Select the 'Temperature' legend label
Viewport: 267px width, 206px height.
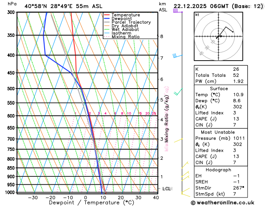click(126, 15)
